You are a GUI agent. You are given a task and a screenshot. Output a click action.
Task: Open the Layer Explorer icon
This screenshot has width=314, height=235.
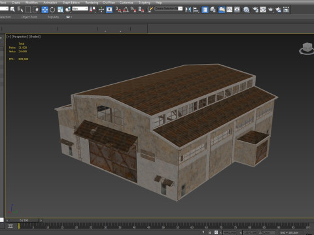pyautogui.click(x=213, y=10)
